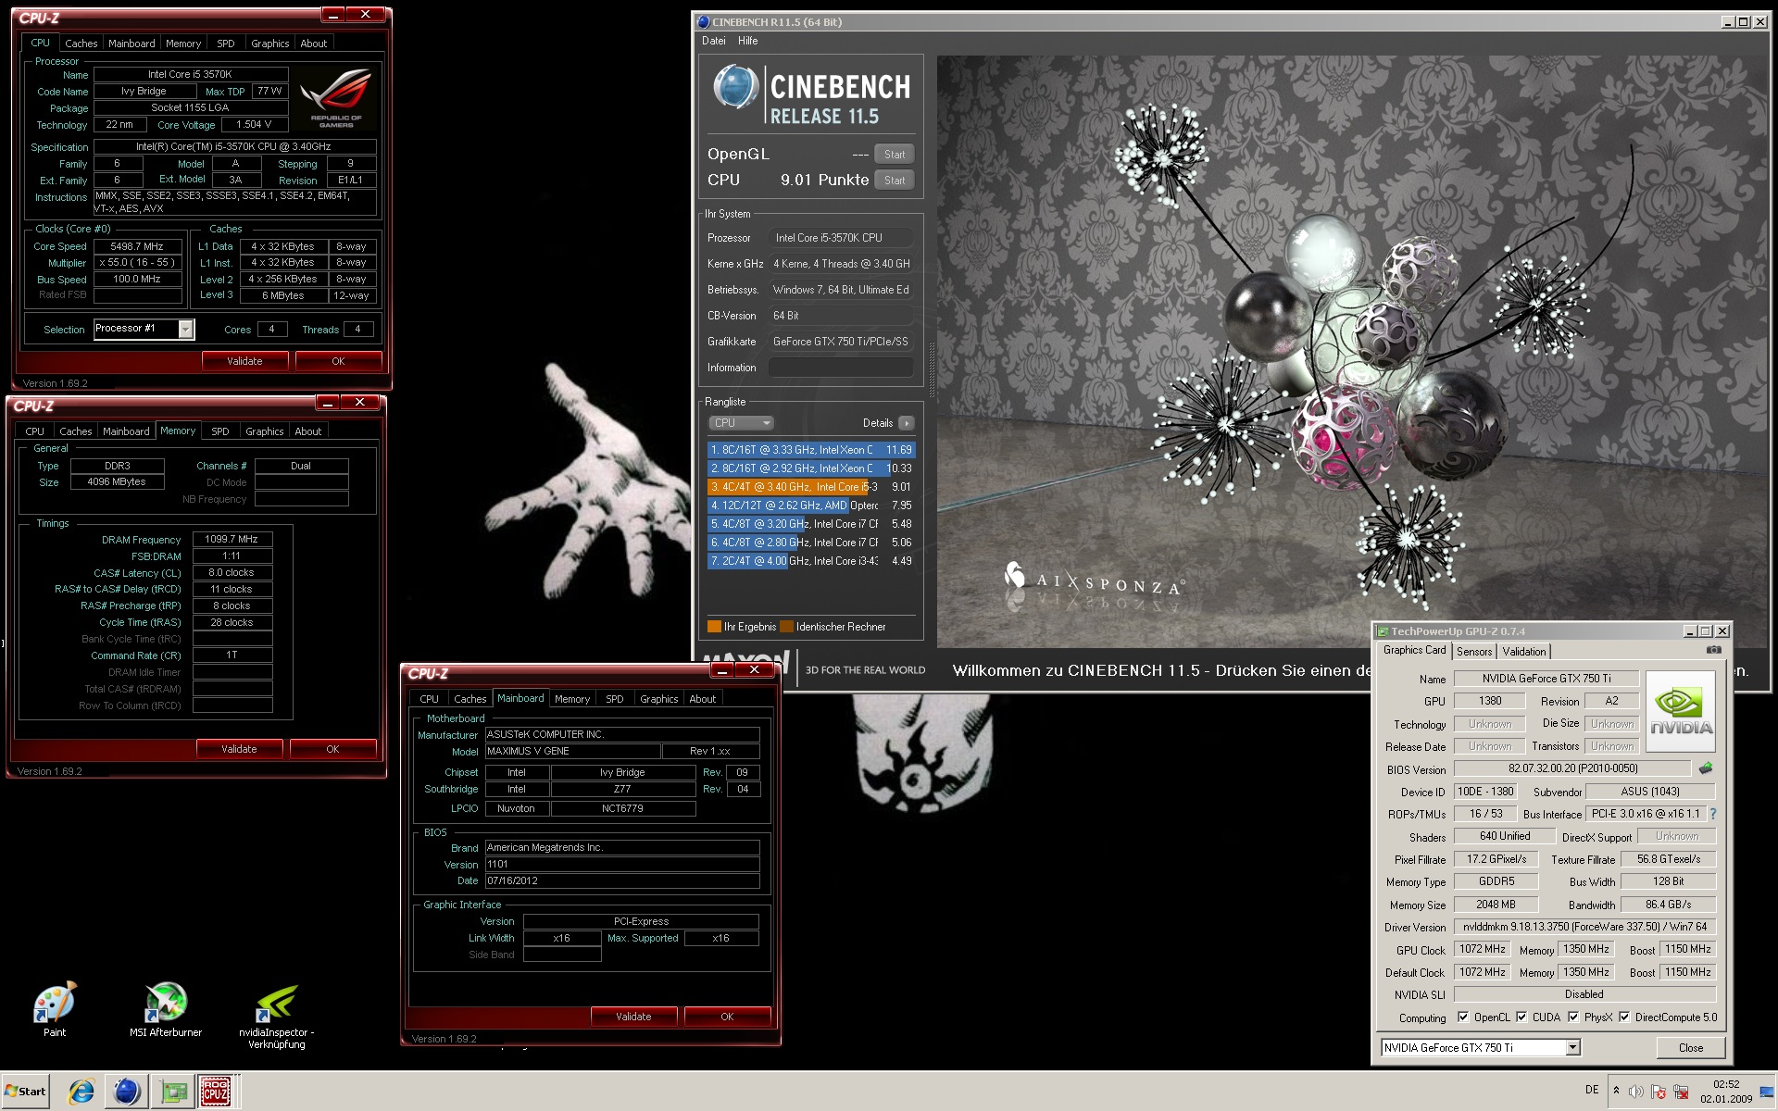Open SPD tab in top CPU-Z window

226,44
